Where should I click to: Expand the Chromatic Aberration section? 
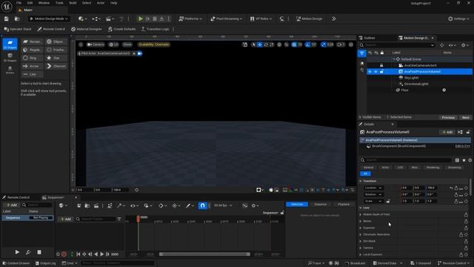click(361, 234)
